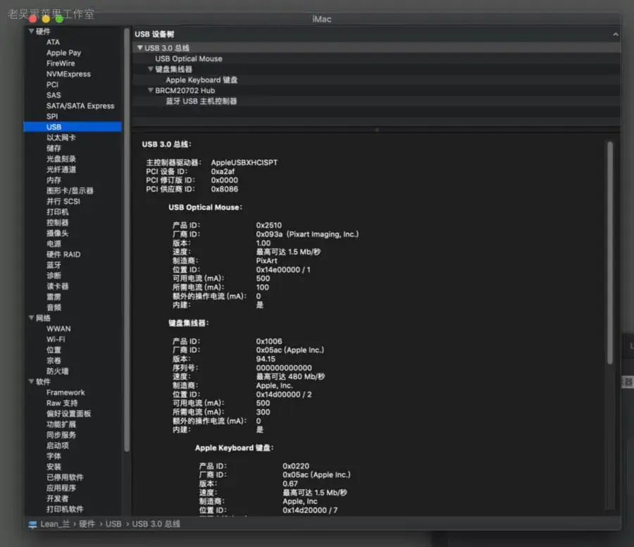Screen dimensions: 634x547
Task: Collapse the 网络 network section
Action: click(31, 318)
